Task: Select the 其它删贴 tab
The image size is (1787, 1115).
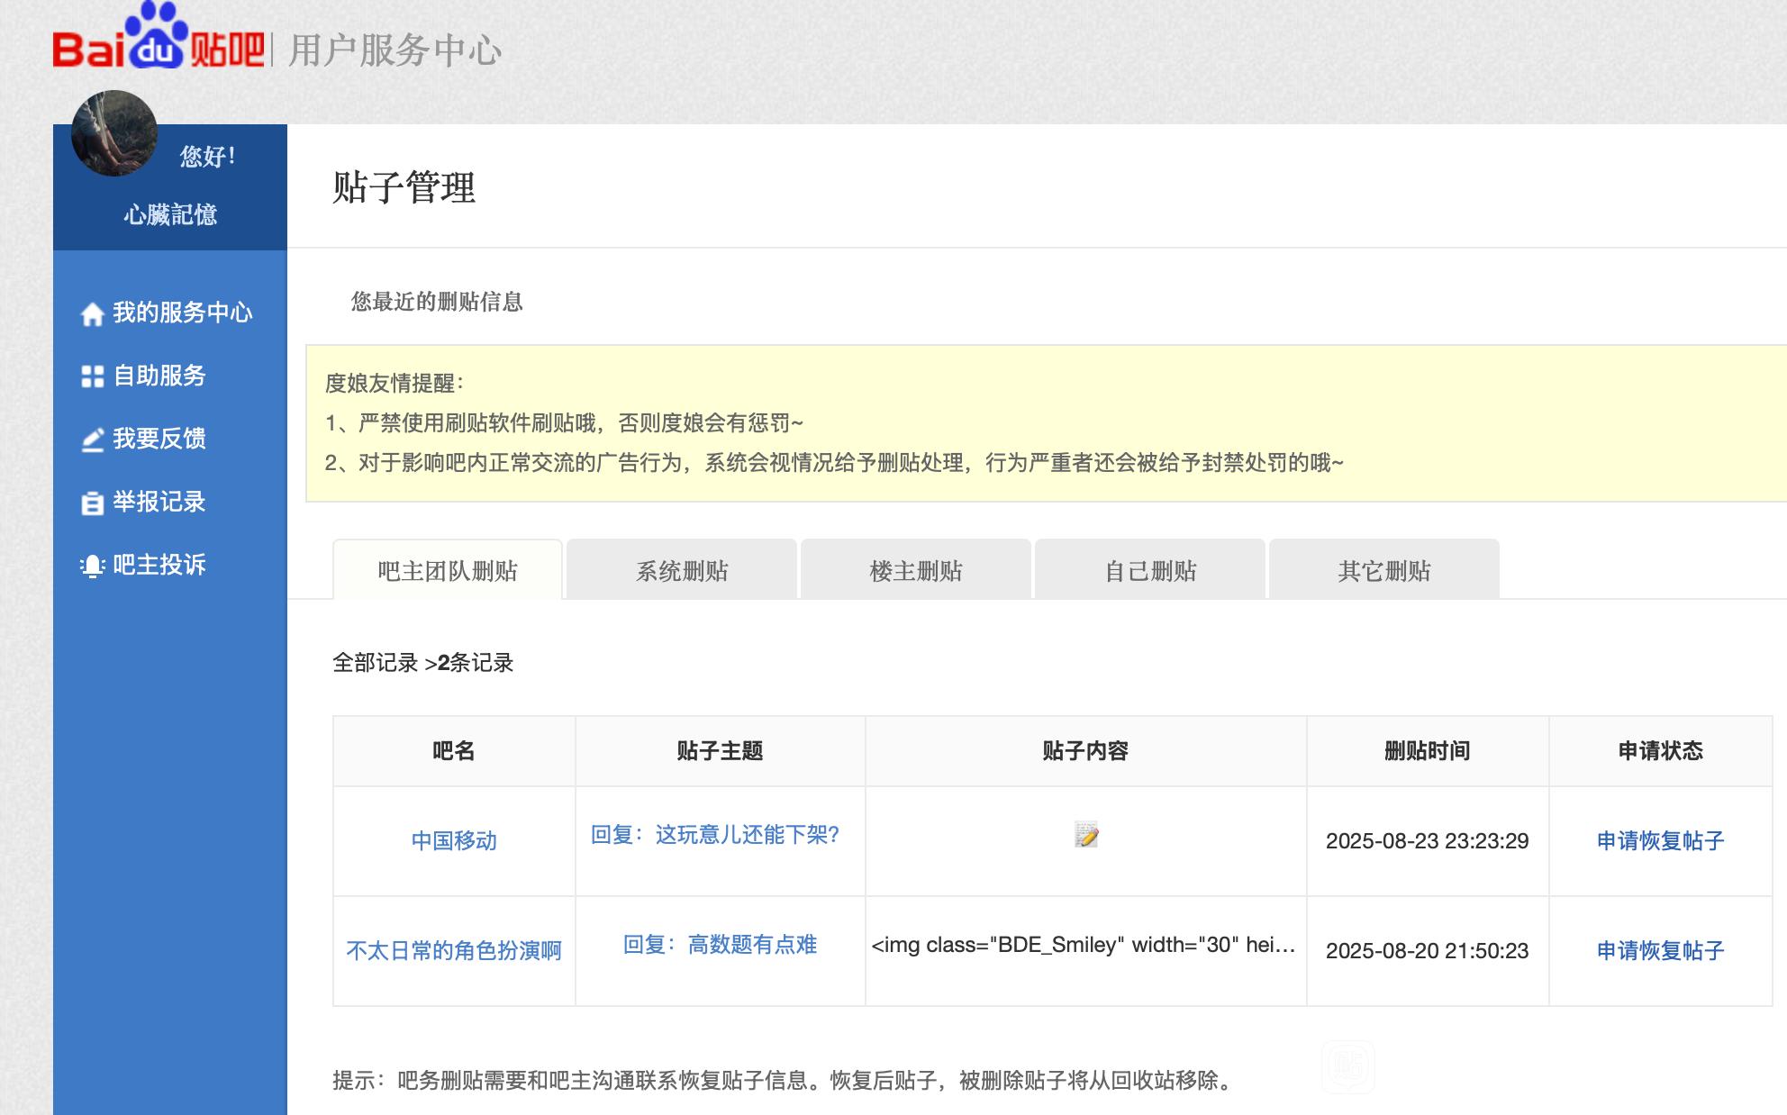Action: (1384, 571)
